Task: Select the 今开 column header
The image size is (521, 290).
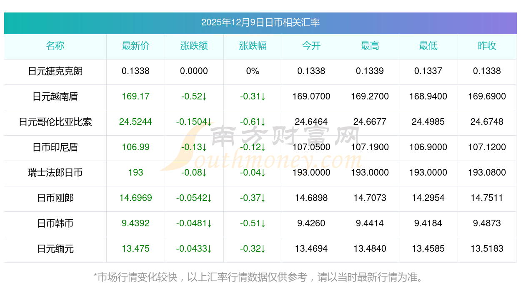Action: point(311,46)
